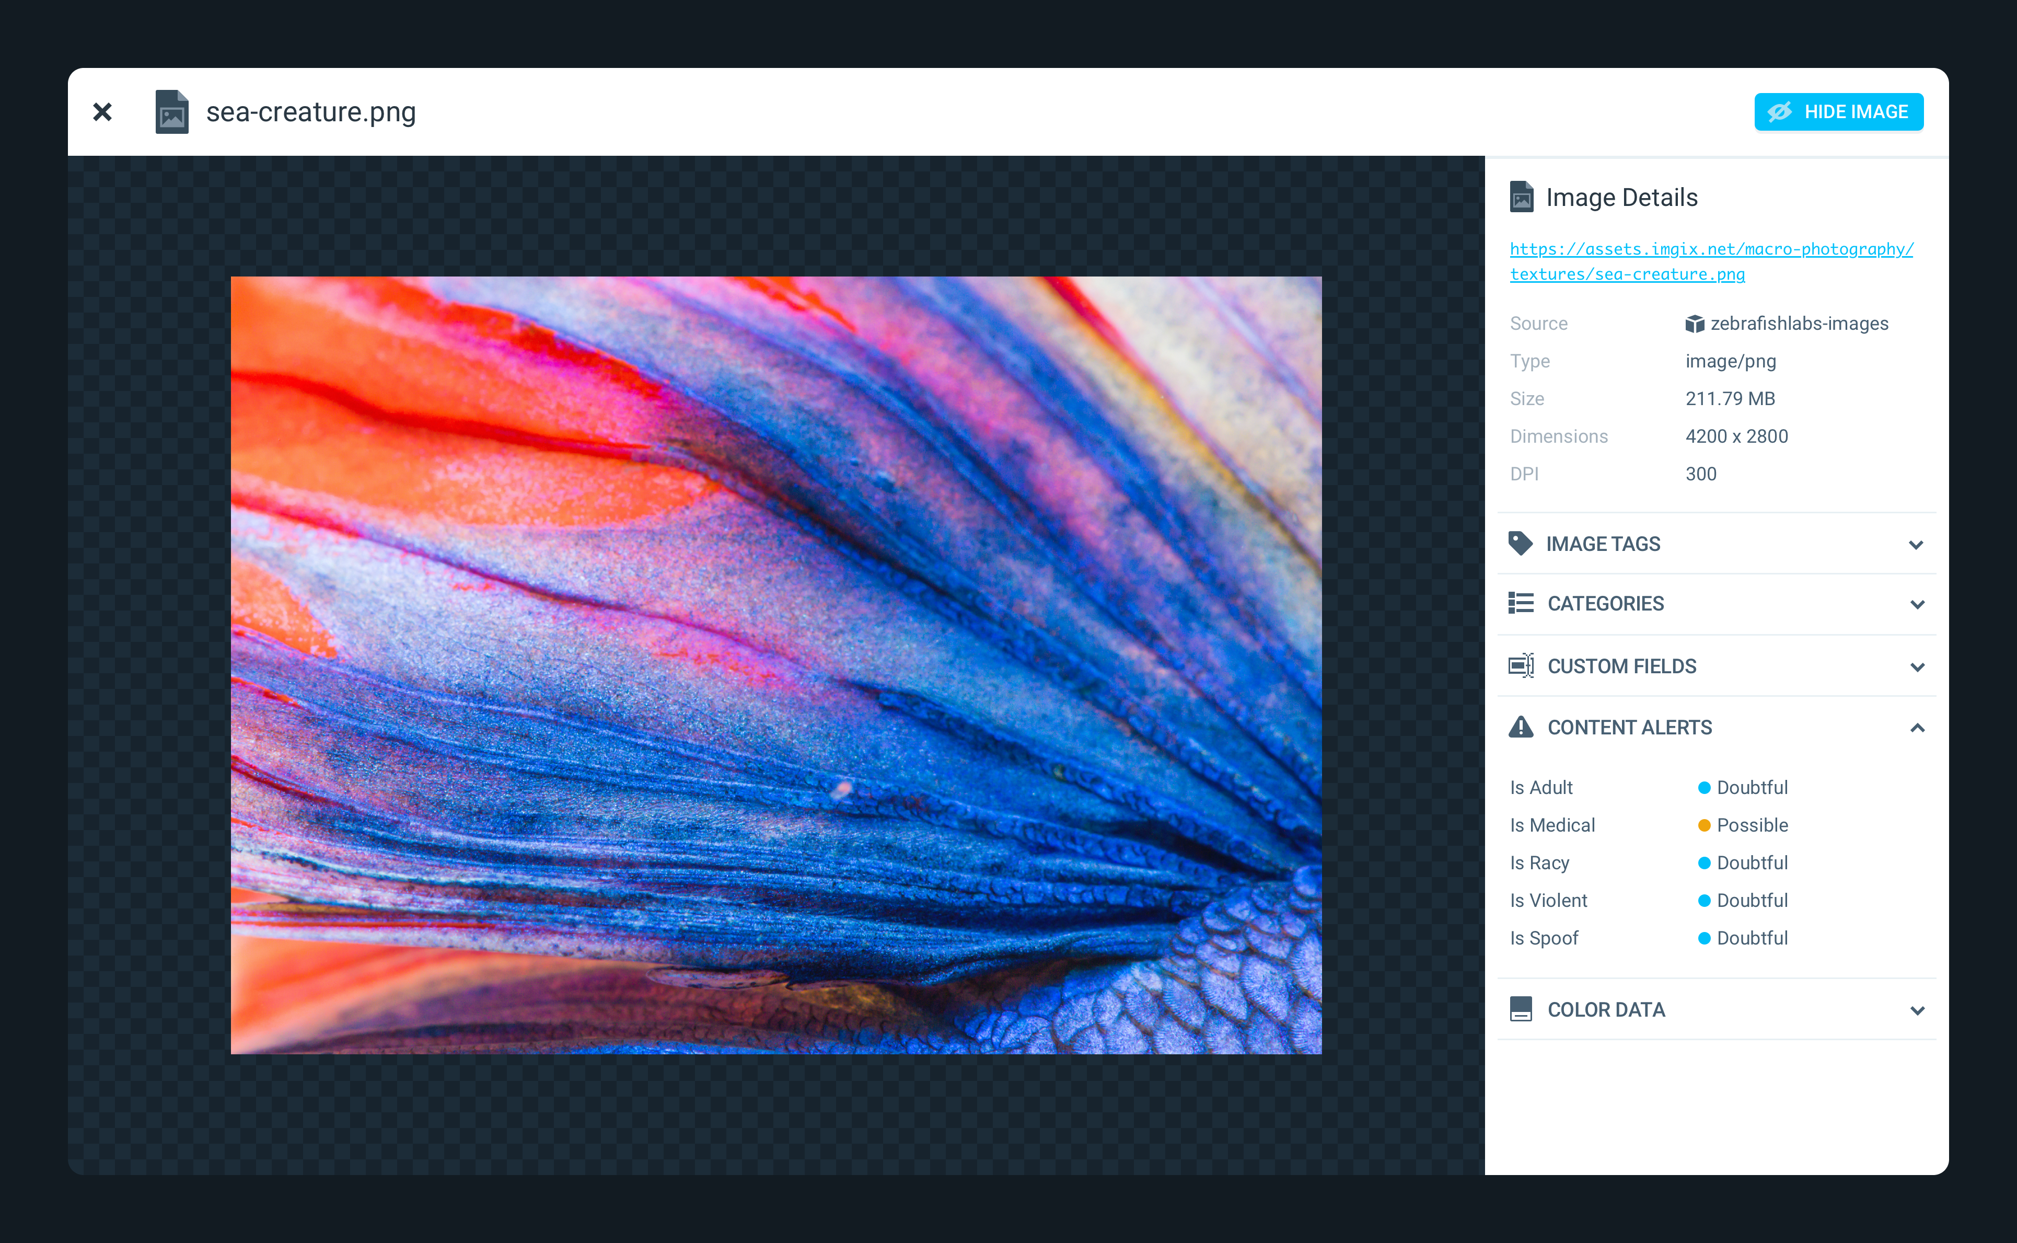
Task: Click the warning triangle beside CONTENT ALERTS
Action: [x=1522, y=727]
